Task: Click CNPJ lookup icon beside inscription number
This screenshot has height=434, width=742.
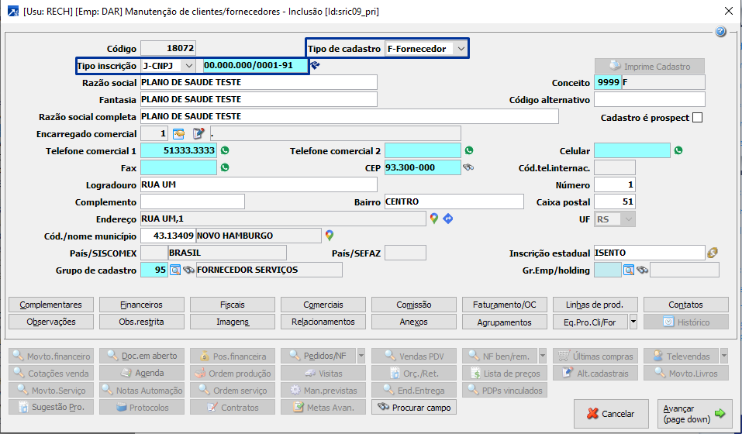Action: click(315, 66)
